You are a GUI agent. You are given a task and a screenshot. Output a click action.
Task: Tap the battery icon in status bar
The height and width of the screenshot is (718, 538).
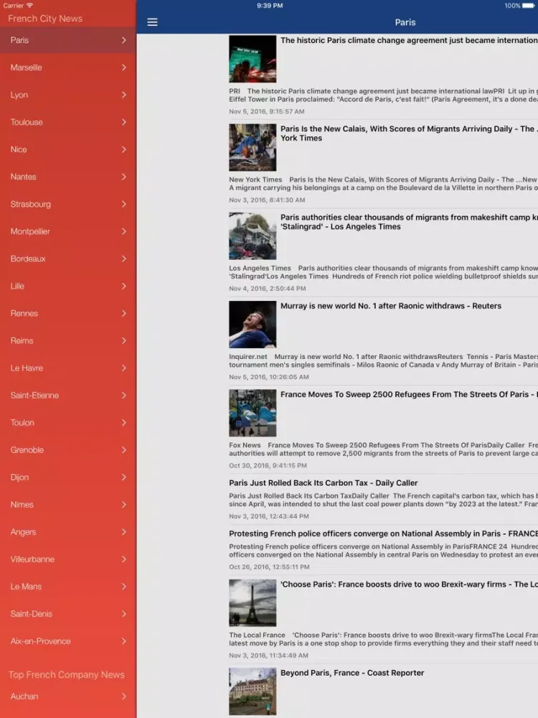coord(528,6)
